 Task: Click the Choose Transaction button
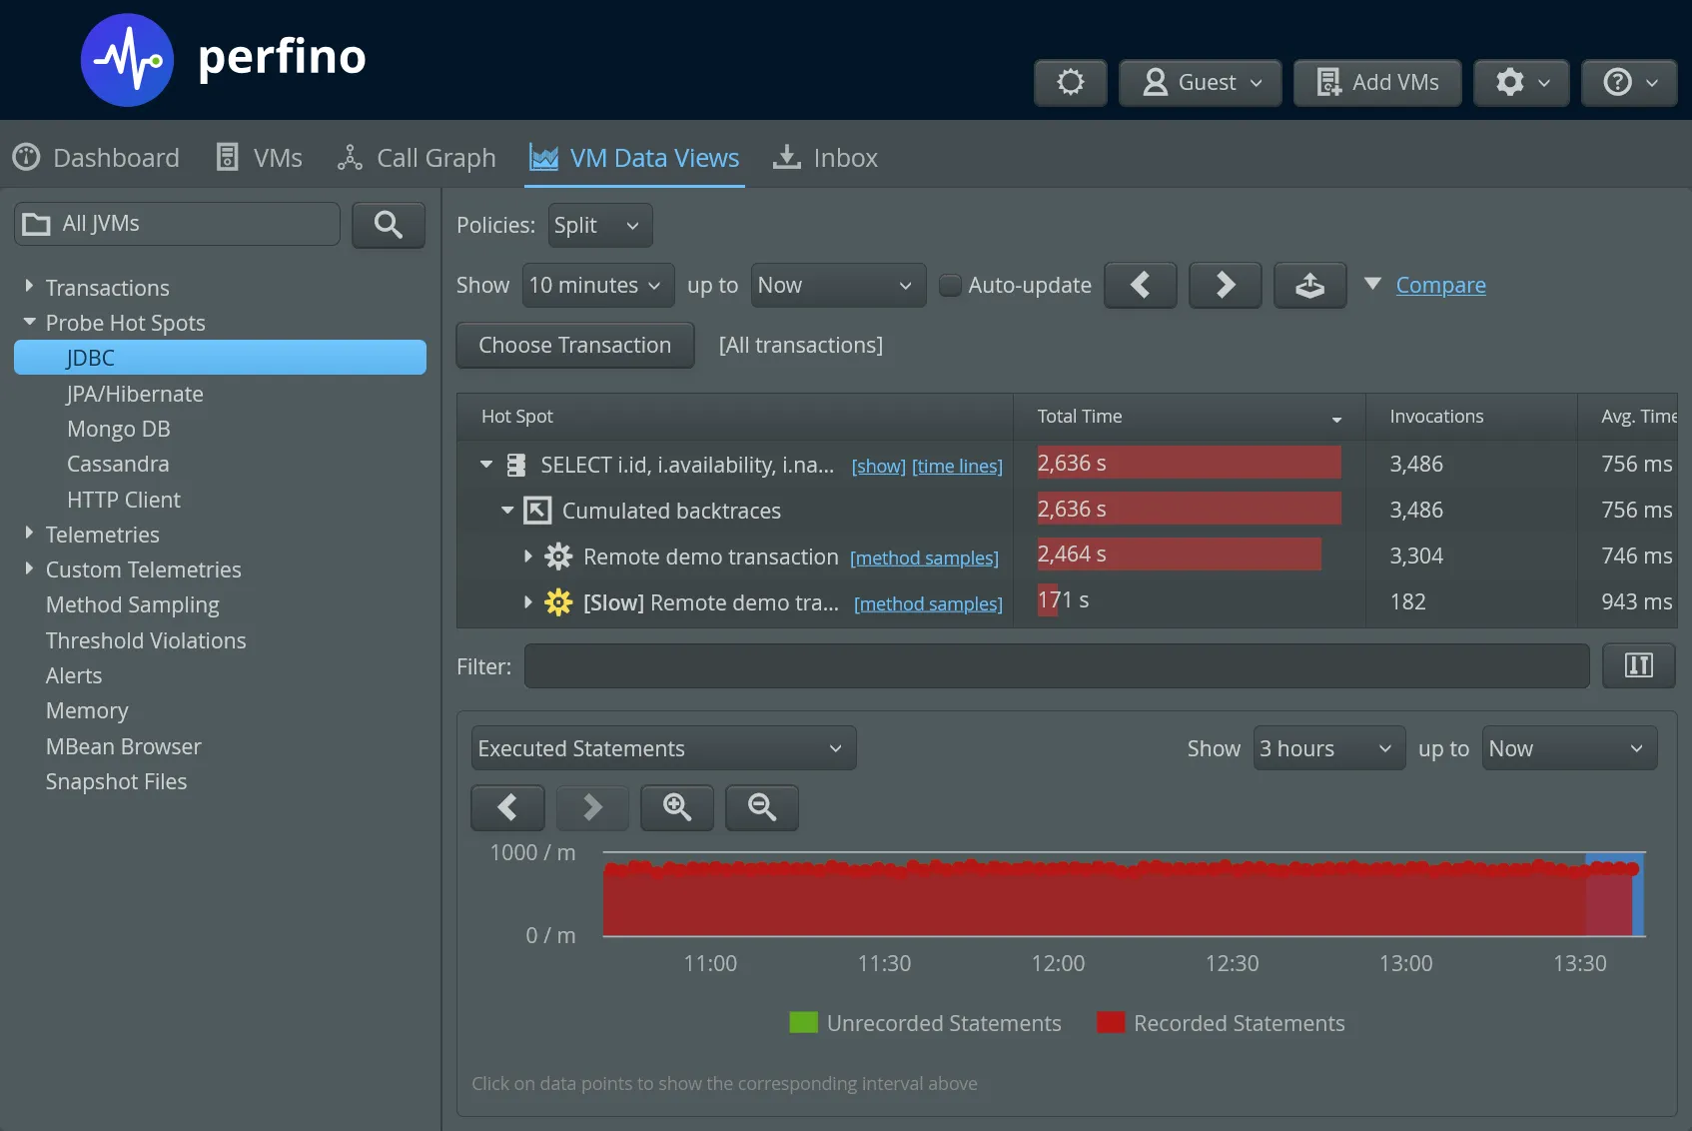(x=574, y=345)
